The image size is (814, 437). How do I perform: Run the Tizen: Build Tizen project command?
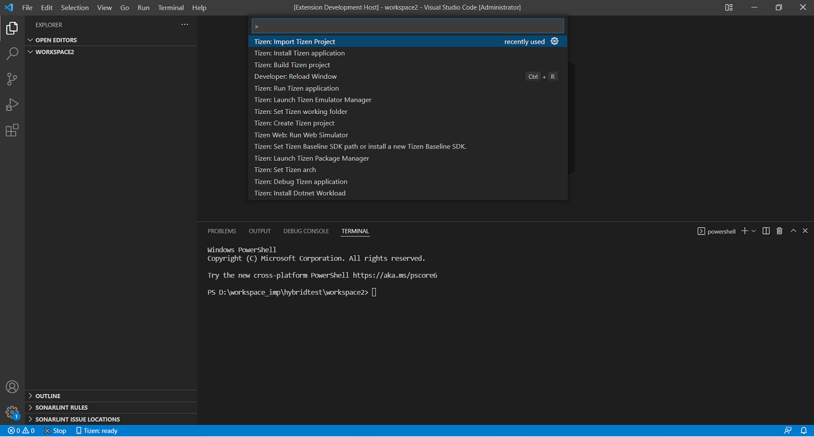coord(292,64)
